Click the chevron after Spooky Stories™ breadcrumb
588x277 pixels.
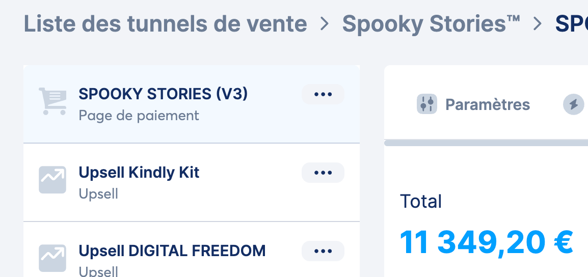pos(538,23)
